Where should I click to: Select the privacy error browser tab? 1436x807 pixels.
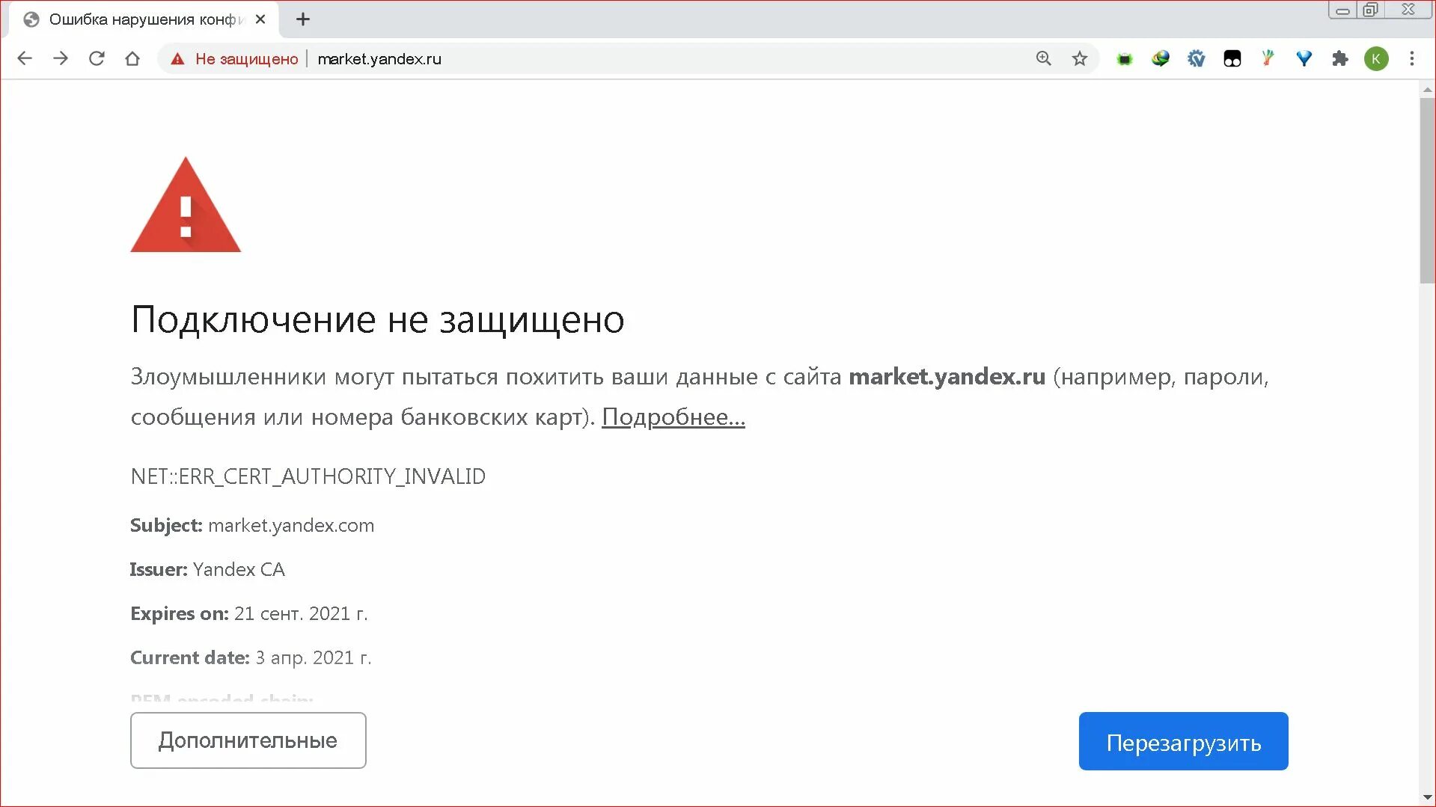142,19
